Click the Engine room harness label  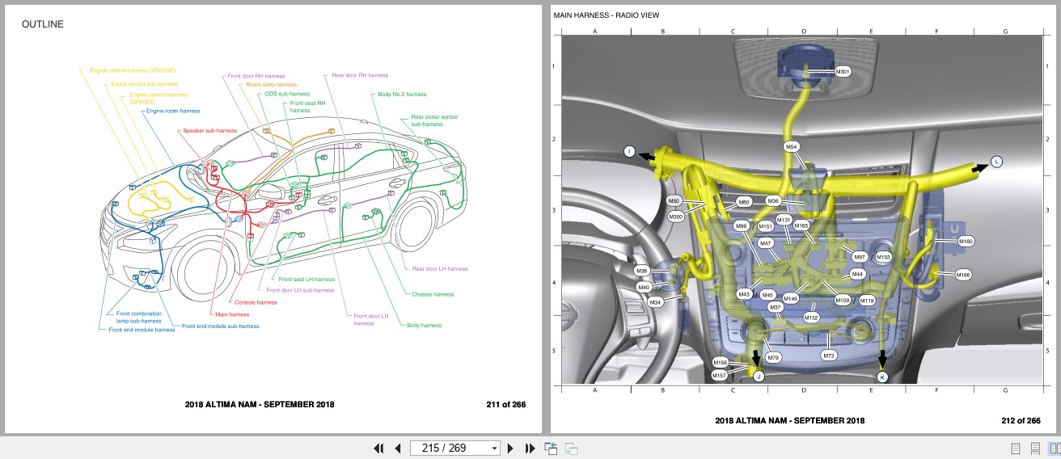click(173, 111)
